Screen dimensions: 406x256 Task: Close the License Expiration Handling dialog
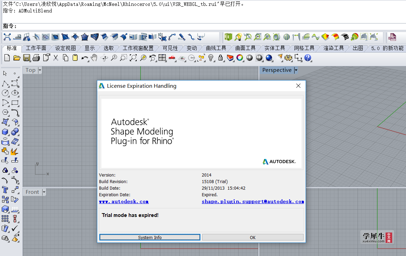(298, 86)
